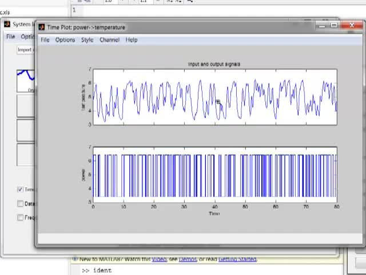The image size is (366, 275).
Task: Open the Options menu in Time Plot window
Action: [65, 40]
